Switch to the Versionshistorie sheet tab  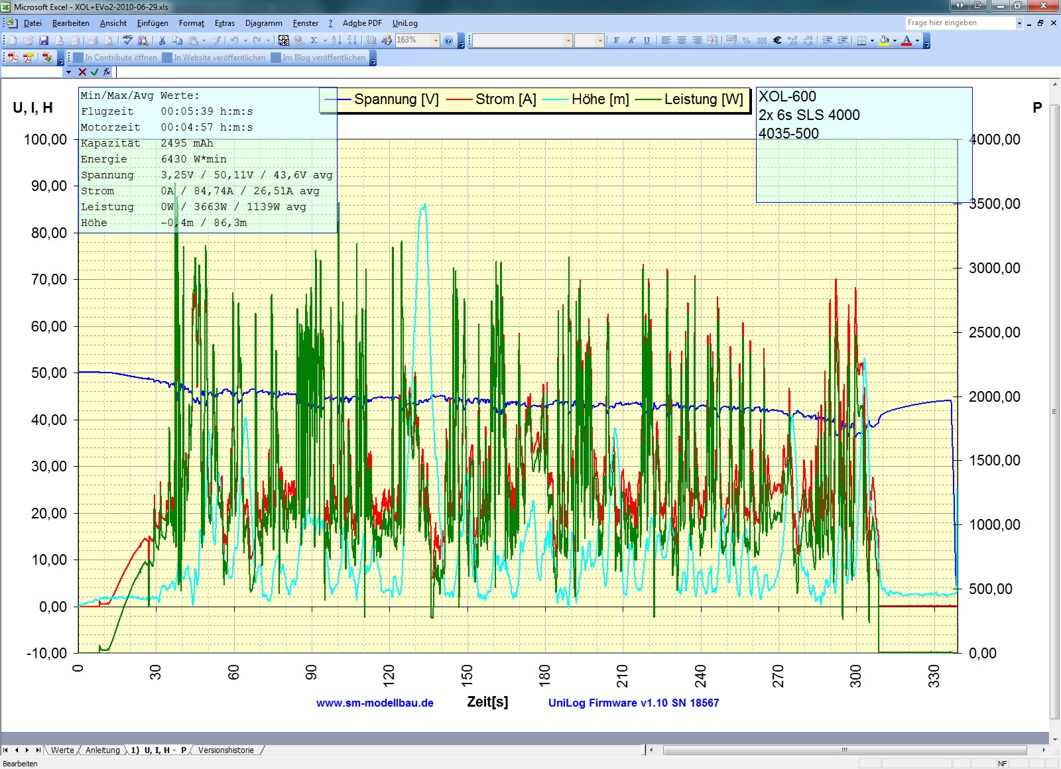pyautogui.click(x=225, y=750)
